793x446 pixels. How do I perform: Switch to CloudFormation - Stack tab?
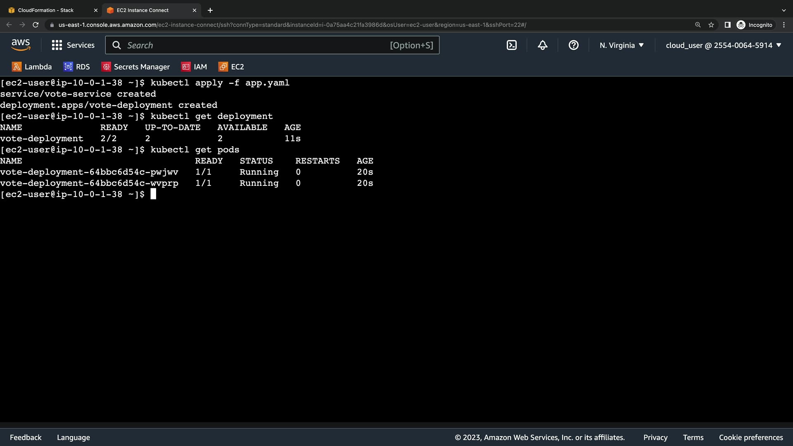pyautogui.click(x=46, y=10)
